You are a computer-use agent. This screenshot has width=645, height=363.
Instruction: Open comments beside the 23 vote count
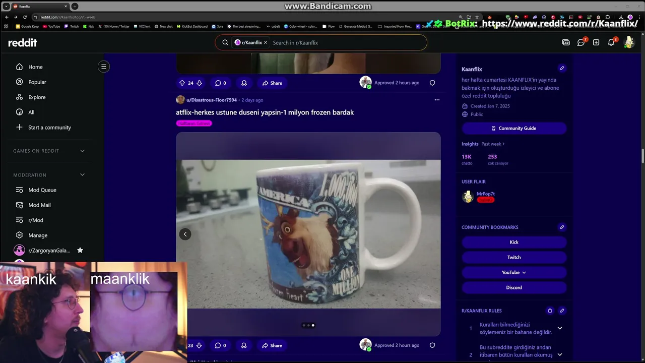click(221, 346)
